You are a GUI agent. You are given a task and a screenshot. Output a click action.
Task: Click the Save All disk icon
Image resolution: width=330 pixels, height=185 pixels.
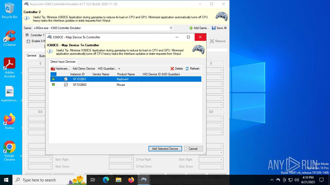pyautogui.click(x=214, y=28)
